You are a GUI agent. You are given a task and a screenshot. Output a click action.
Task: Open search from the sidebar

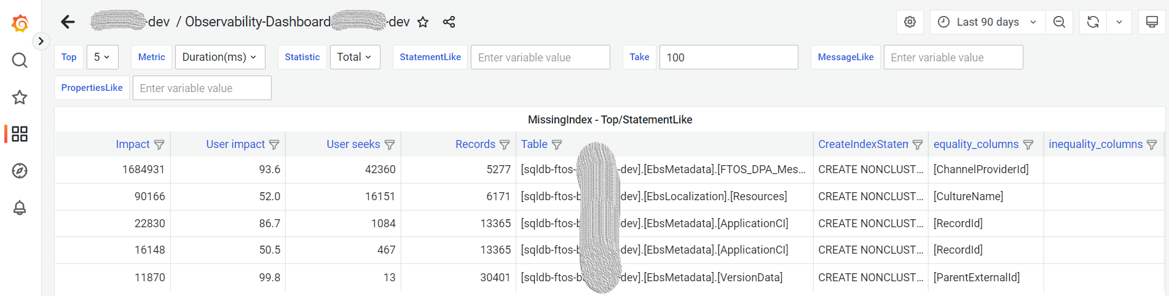pos(20,60)
